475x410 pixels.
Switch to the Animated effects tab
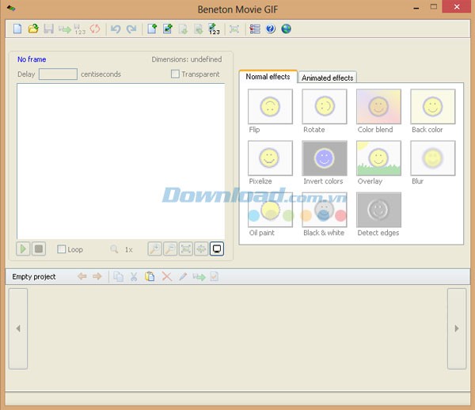point(328,78)
